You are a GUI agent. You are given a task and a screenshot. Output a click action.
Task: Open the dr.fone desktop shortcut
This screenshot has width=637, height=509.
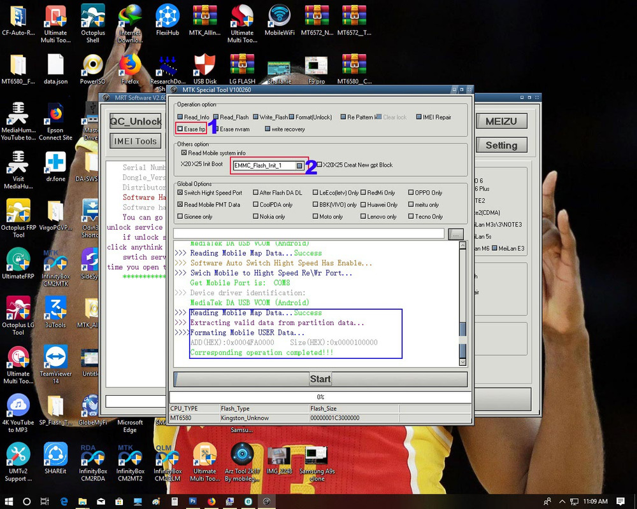pos(55,167)
